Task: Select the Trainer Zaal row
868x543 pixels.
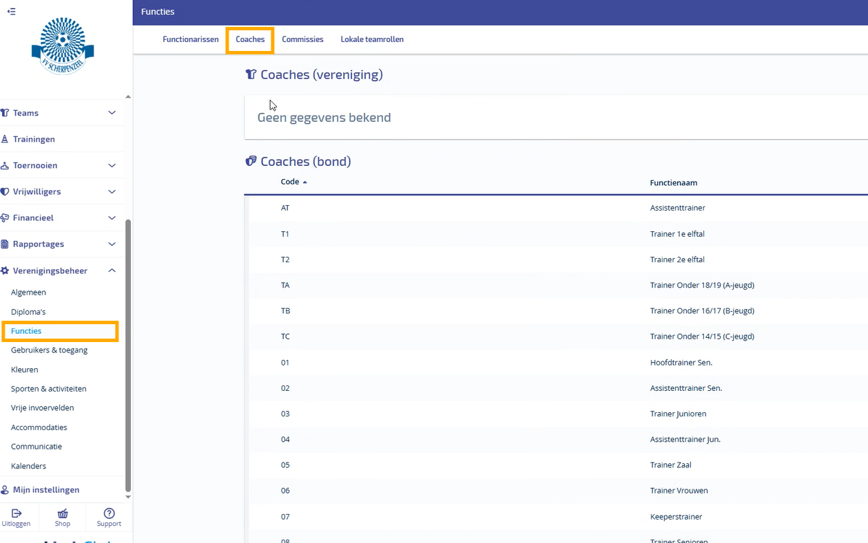Action: (556, 465)
